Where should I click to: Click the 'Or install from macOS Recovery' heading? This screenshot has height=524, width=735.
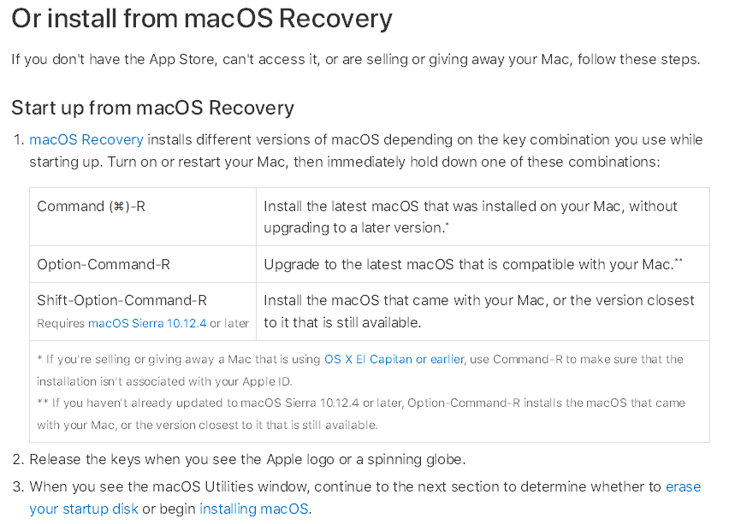click(202, 20)
